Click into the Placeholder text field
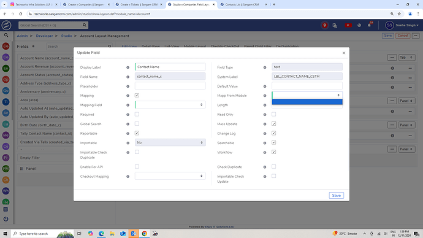The height and width of the screenshot is (238, 423). tap(170, 86)
